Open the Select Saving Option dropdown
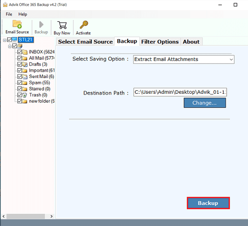 [184, 59]
